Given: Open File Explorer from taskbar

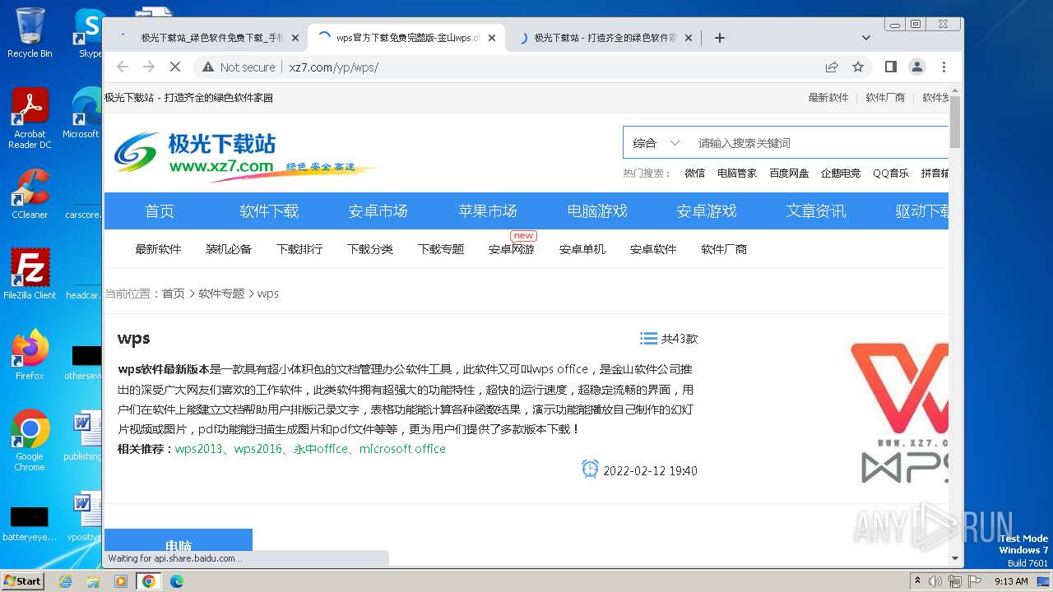Looking at the screenshot, I should click(93, 581).
